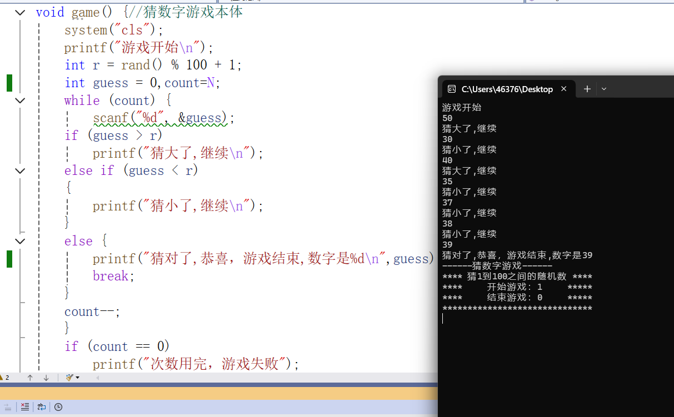Click the warning triangle count 2 indicator

pyautogui.click(x=4, y=378)
